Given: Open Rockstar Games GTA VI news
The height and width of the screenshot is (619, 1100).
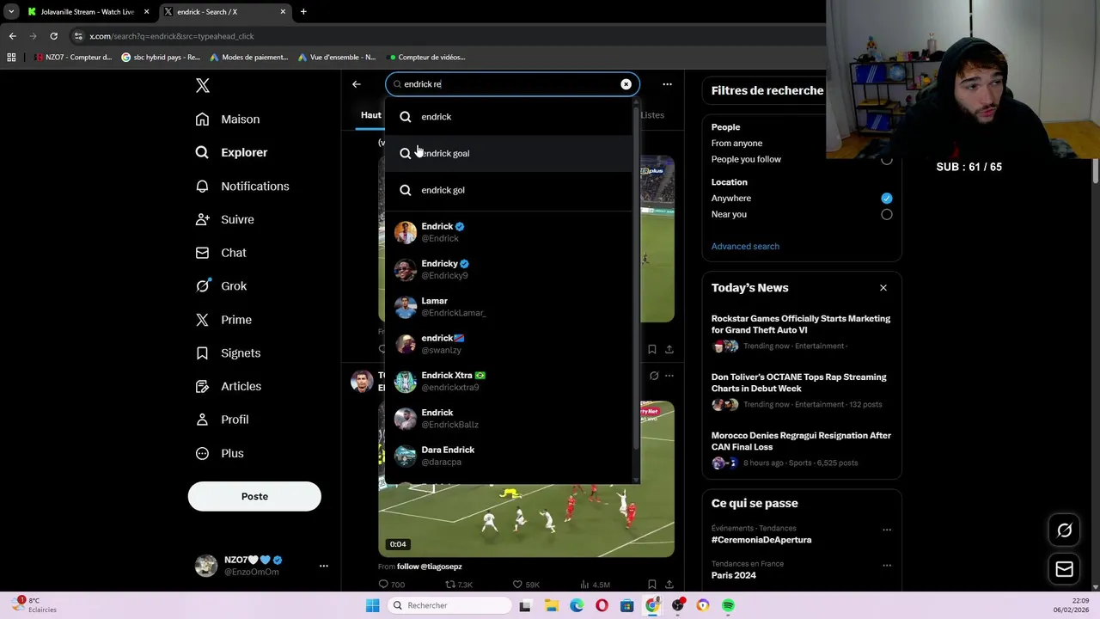Looking at the screenshot, I should pos(801,331).
